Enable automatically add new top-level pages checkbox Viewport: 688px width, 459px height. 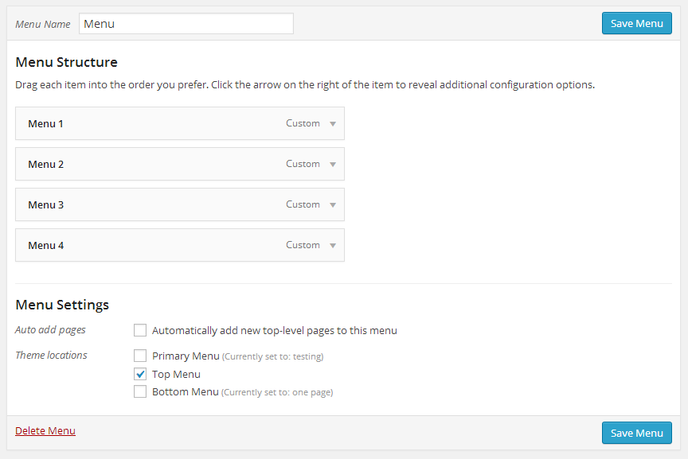tap(140, 330)
